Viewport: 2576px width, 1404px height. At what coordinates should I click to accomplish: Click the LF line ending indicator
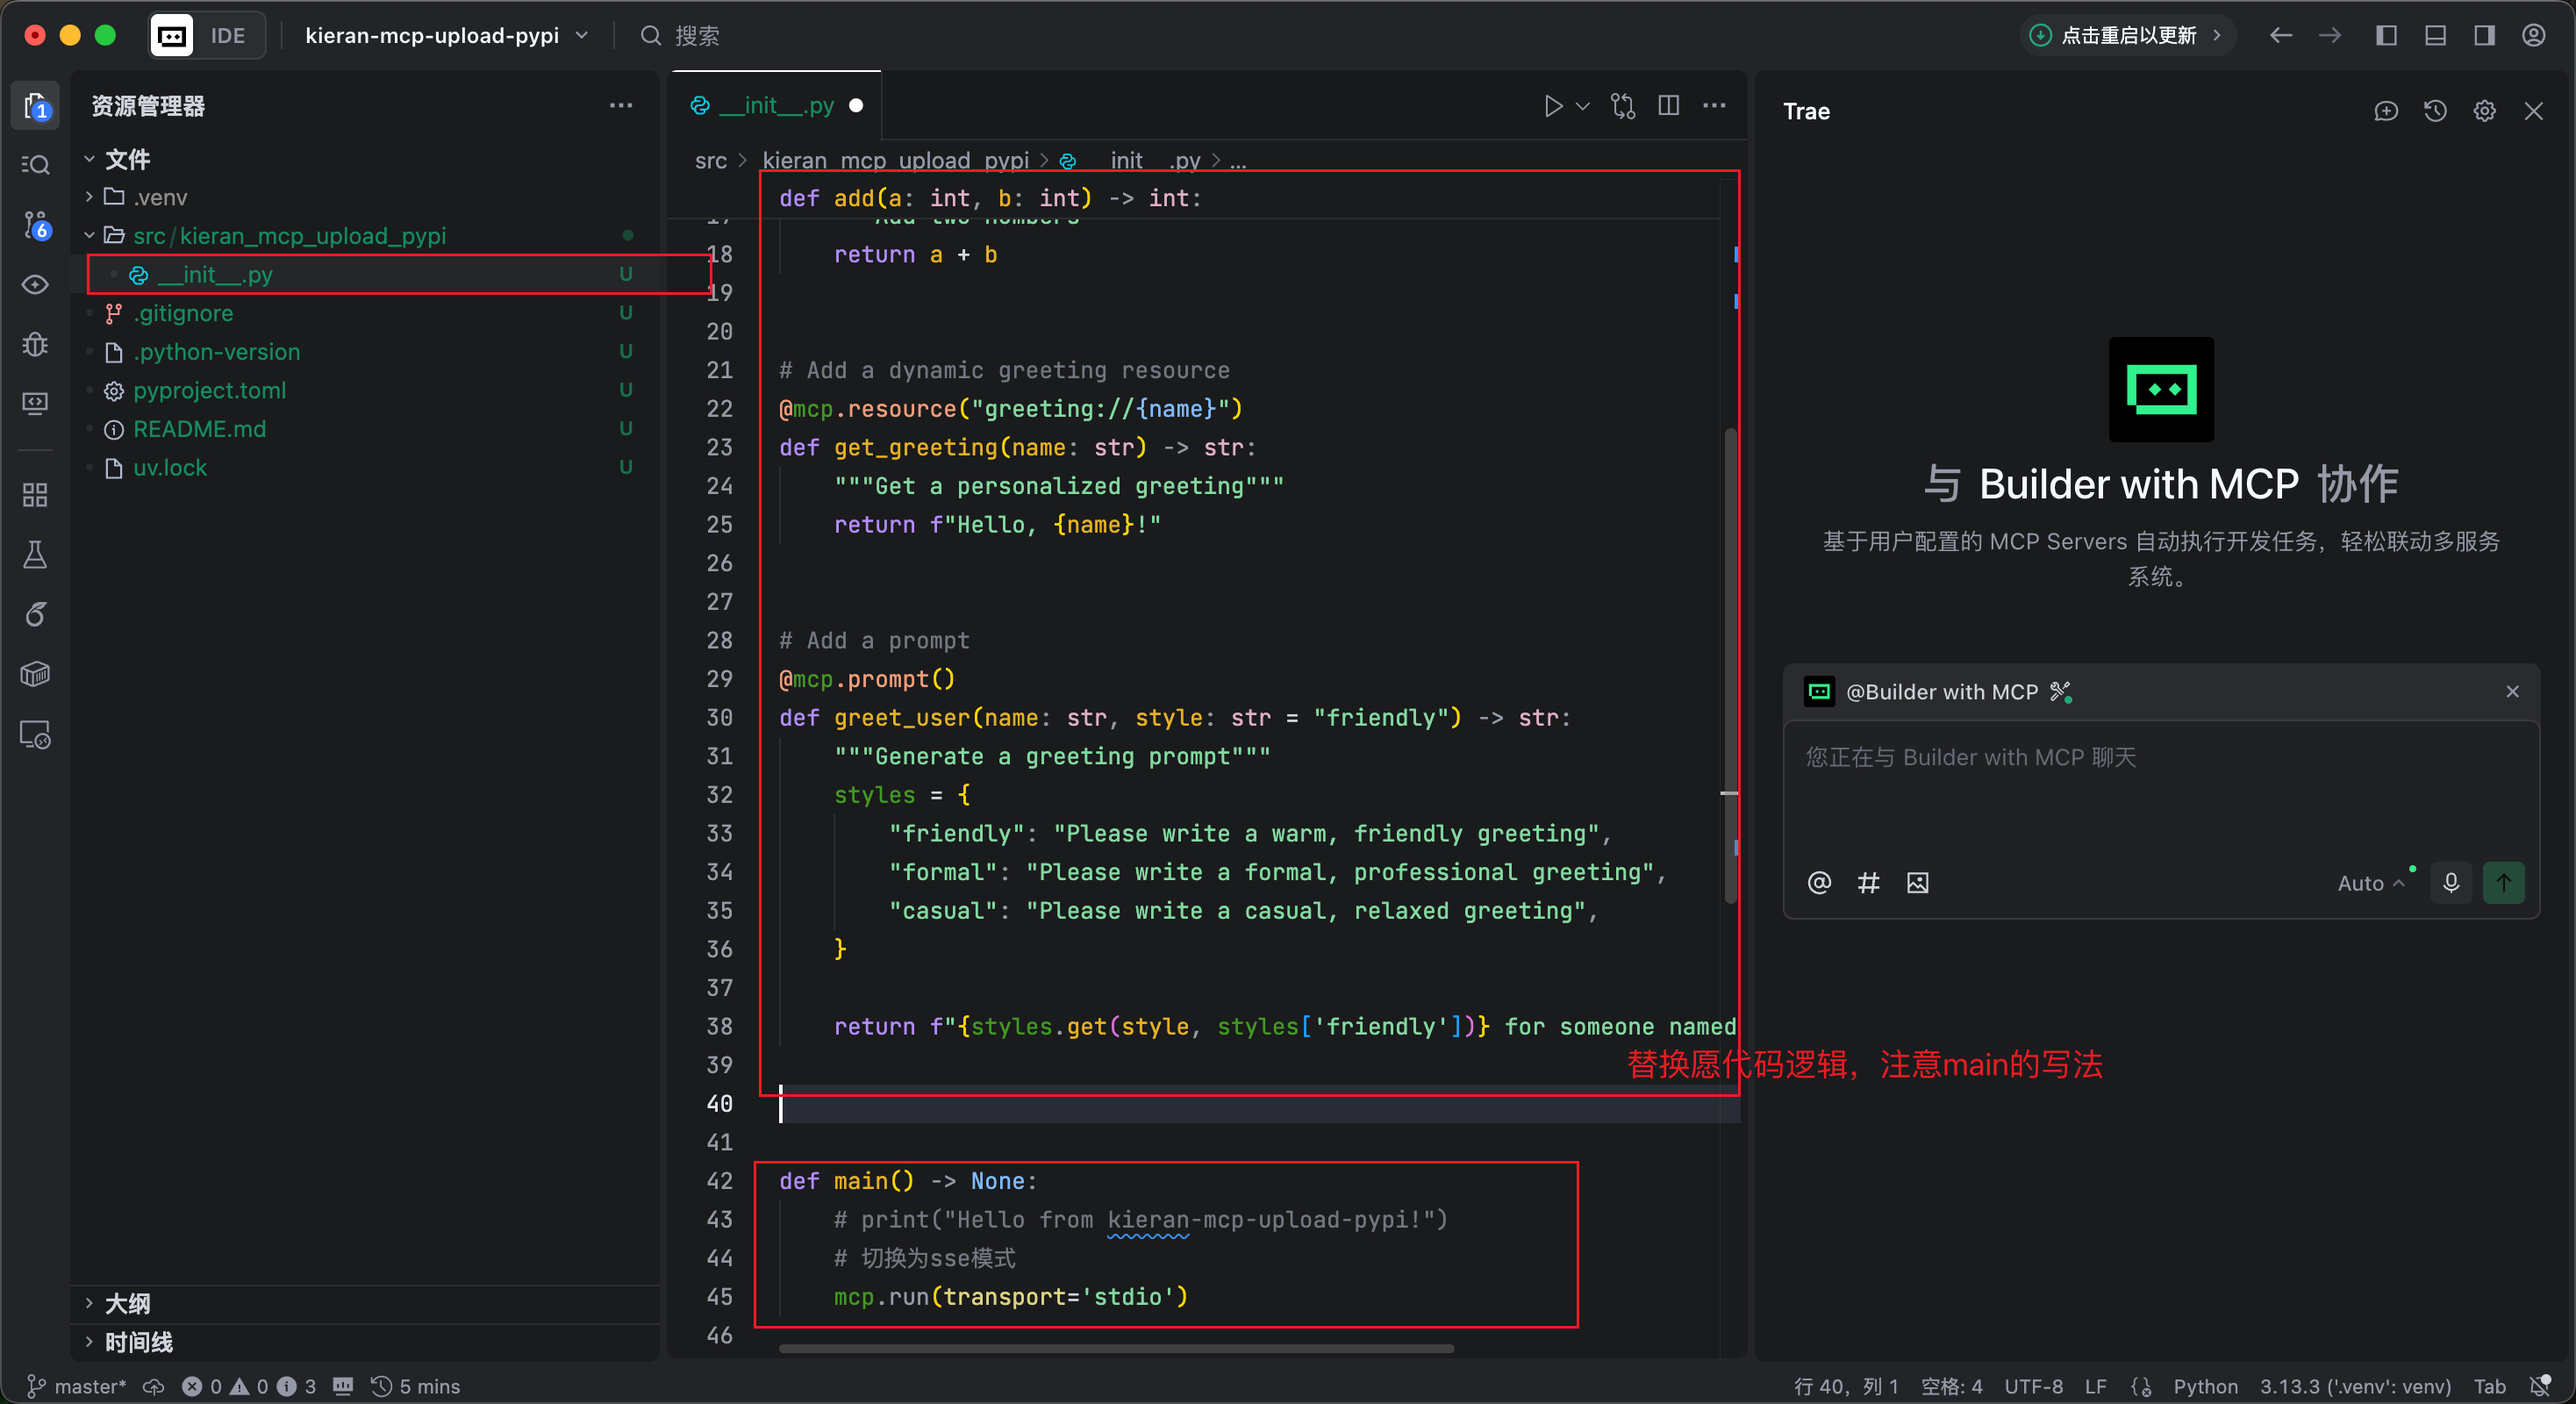click(2095, 1386)
